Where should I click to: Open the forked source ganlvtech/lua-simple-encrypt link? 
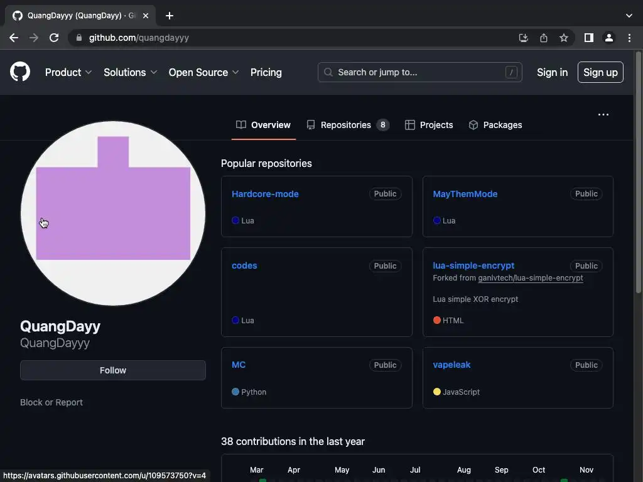(530, 278)
